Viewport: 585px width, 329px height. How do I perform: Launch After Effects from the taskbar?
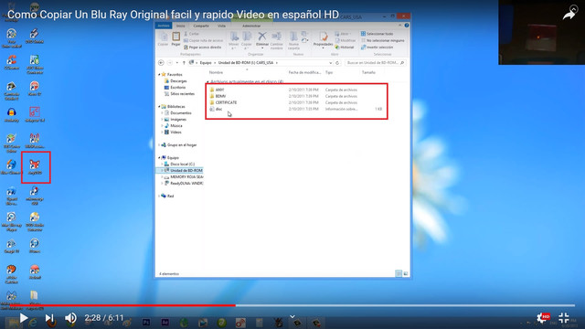coord(165,323)
